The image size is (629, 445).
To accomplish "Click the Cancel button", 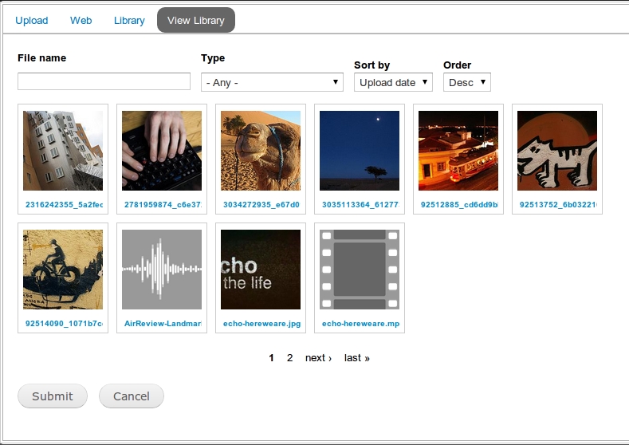I will pyautogui.click(x=131, y=396).
